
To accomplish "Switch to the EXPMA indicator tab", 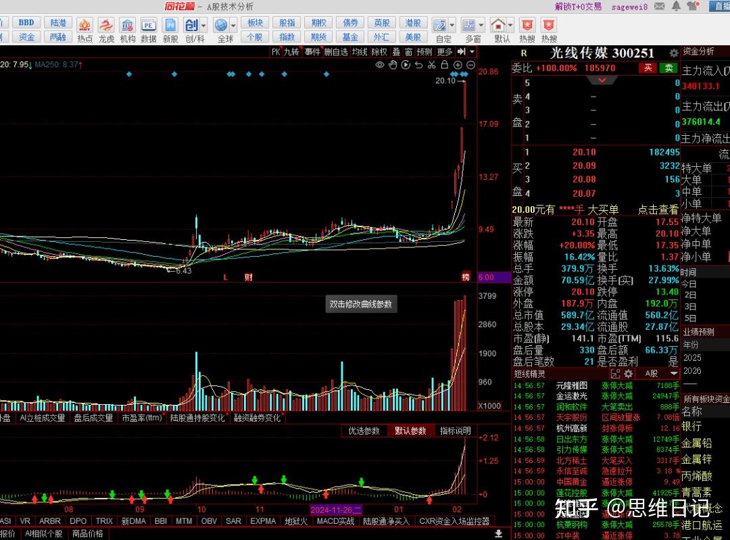I will tap(263, 521).
